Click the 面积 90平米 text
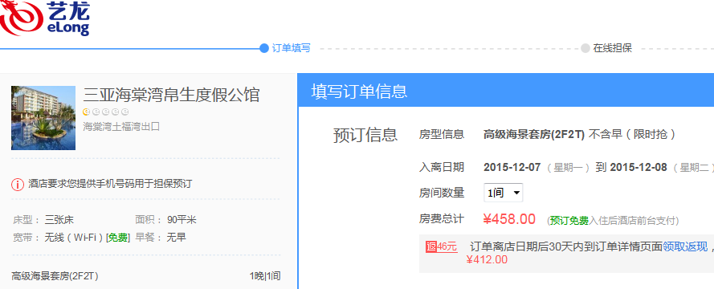Screen dimensions: 714x289 [x=165, y=220]
